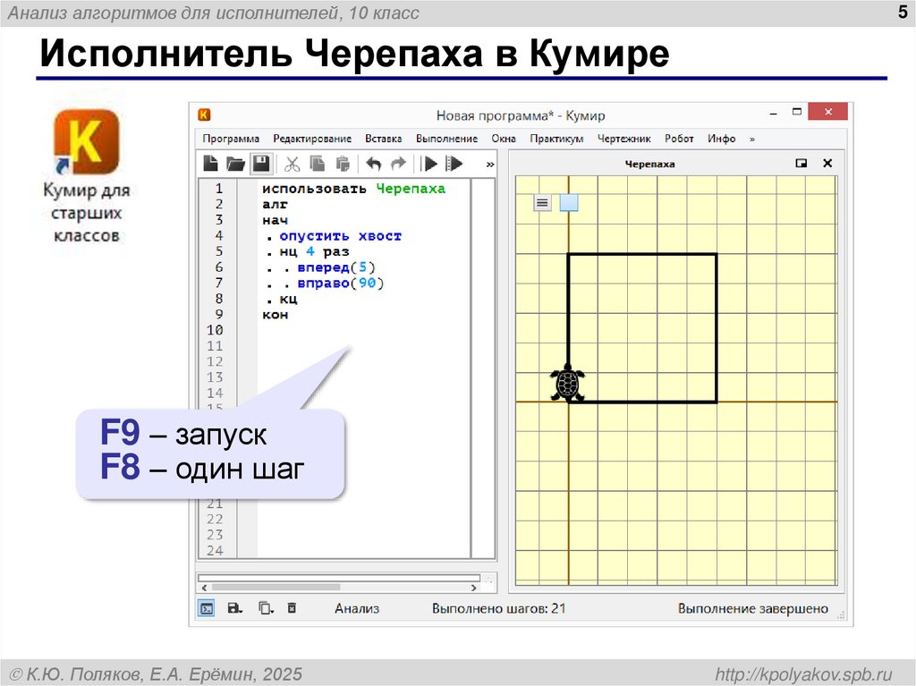This screenshot has width=916, height=686.
Task: Cut selected code with the scissors icon
Action: coord(292,164)
